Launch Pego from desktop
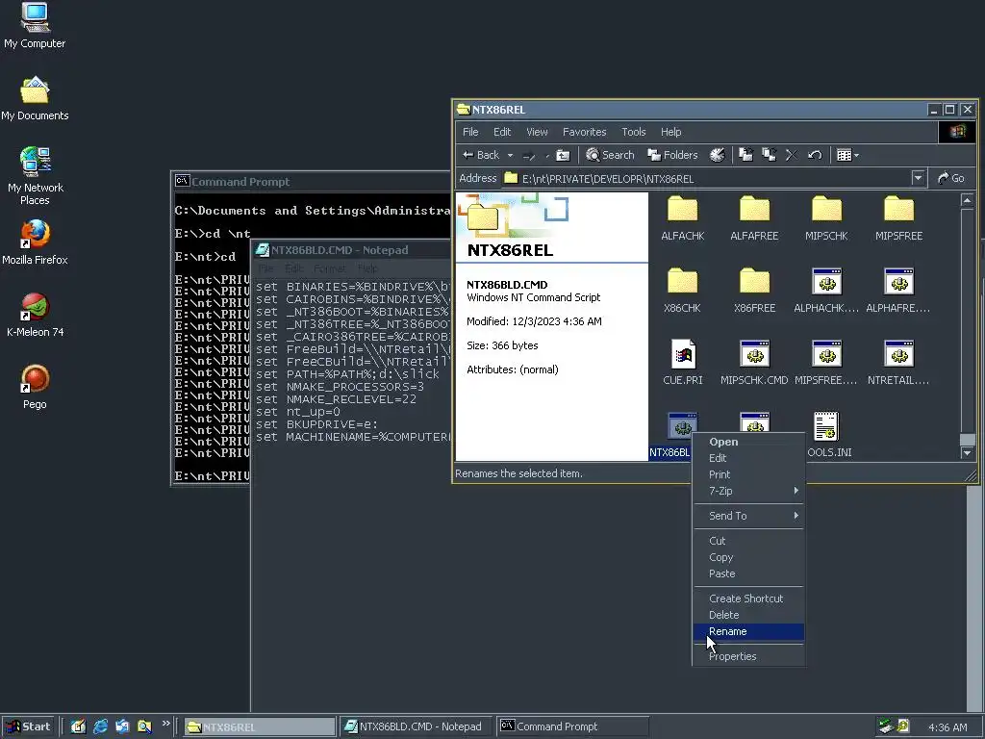 [x=35, y=387]
